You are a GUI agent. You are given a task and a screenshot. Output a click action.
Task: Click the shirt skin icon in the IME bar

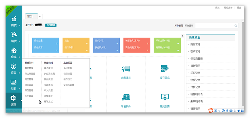238,110
